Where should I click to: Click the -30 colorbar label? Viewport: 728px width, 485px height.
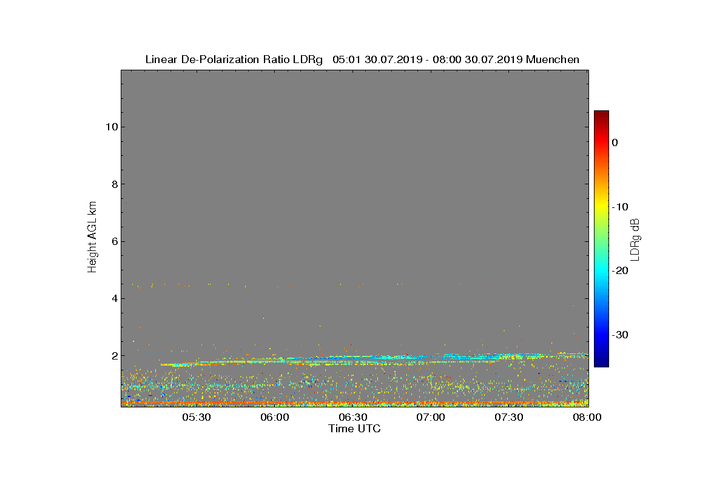coord(619,335)
